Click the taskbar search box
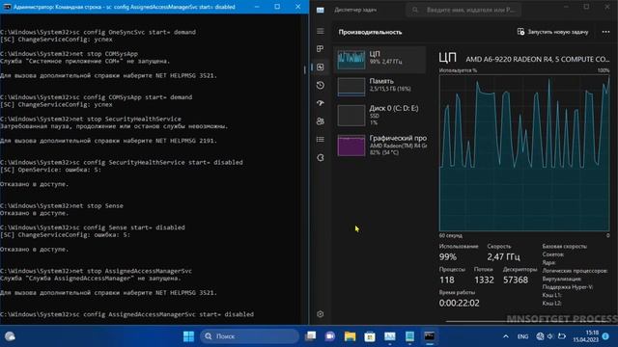Viewport: 618px width, 347px height. click(249, 336)
